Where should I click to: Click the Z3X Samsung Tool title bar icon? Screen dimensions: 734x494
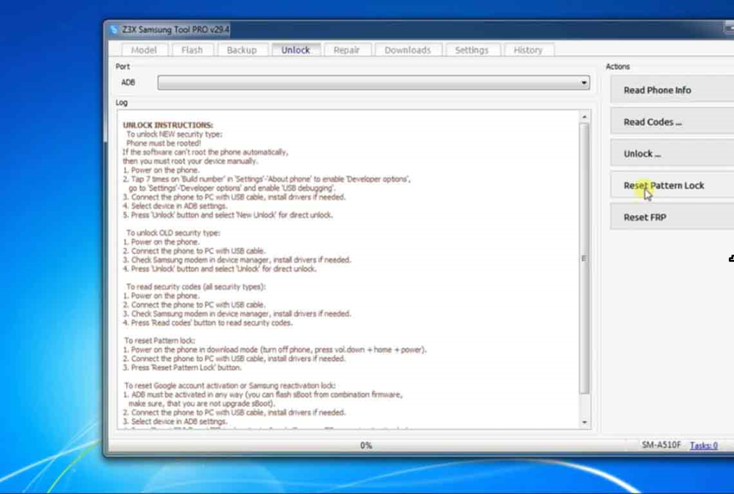point(114,30)
